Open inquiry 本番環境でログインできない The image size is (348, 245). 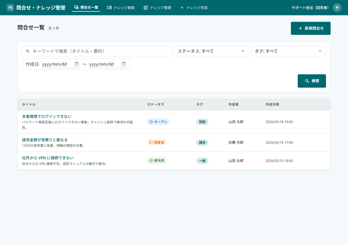pyautogui.click(x=47, y=116)
